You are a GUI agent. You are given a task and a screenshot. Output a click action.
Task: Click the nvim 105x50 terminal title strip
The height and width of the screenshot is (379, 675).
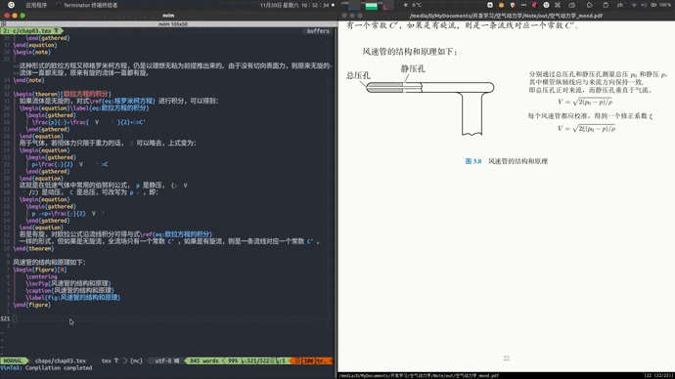click(172, 24)
